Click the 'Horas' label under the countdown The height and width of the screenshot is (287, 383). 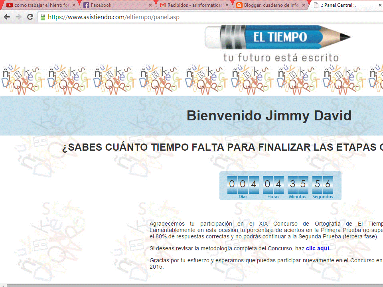coord(273,197)
